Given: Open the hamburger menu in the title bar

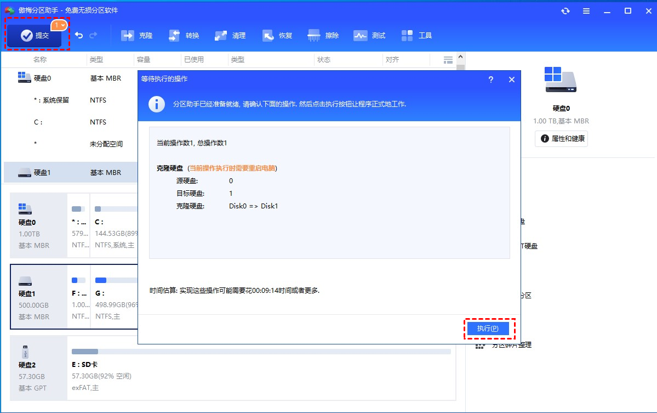Looking at the screenshot, I should coord(586,10).
